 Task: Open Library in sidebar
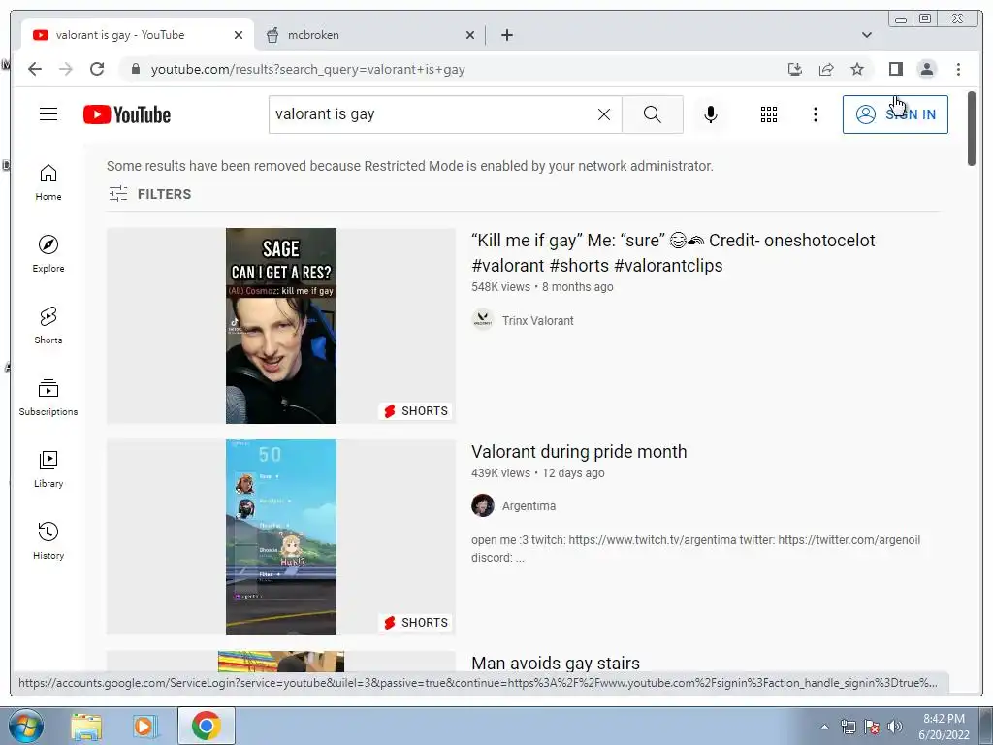(48, 469)
